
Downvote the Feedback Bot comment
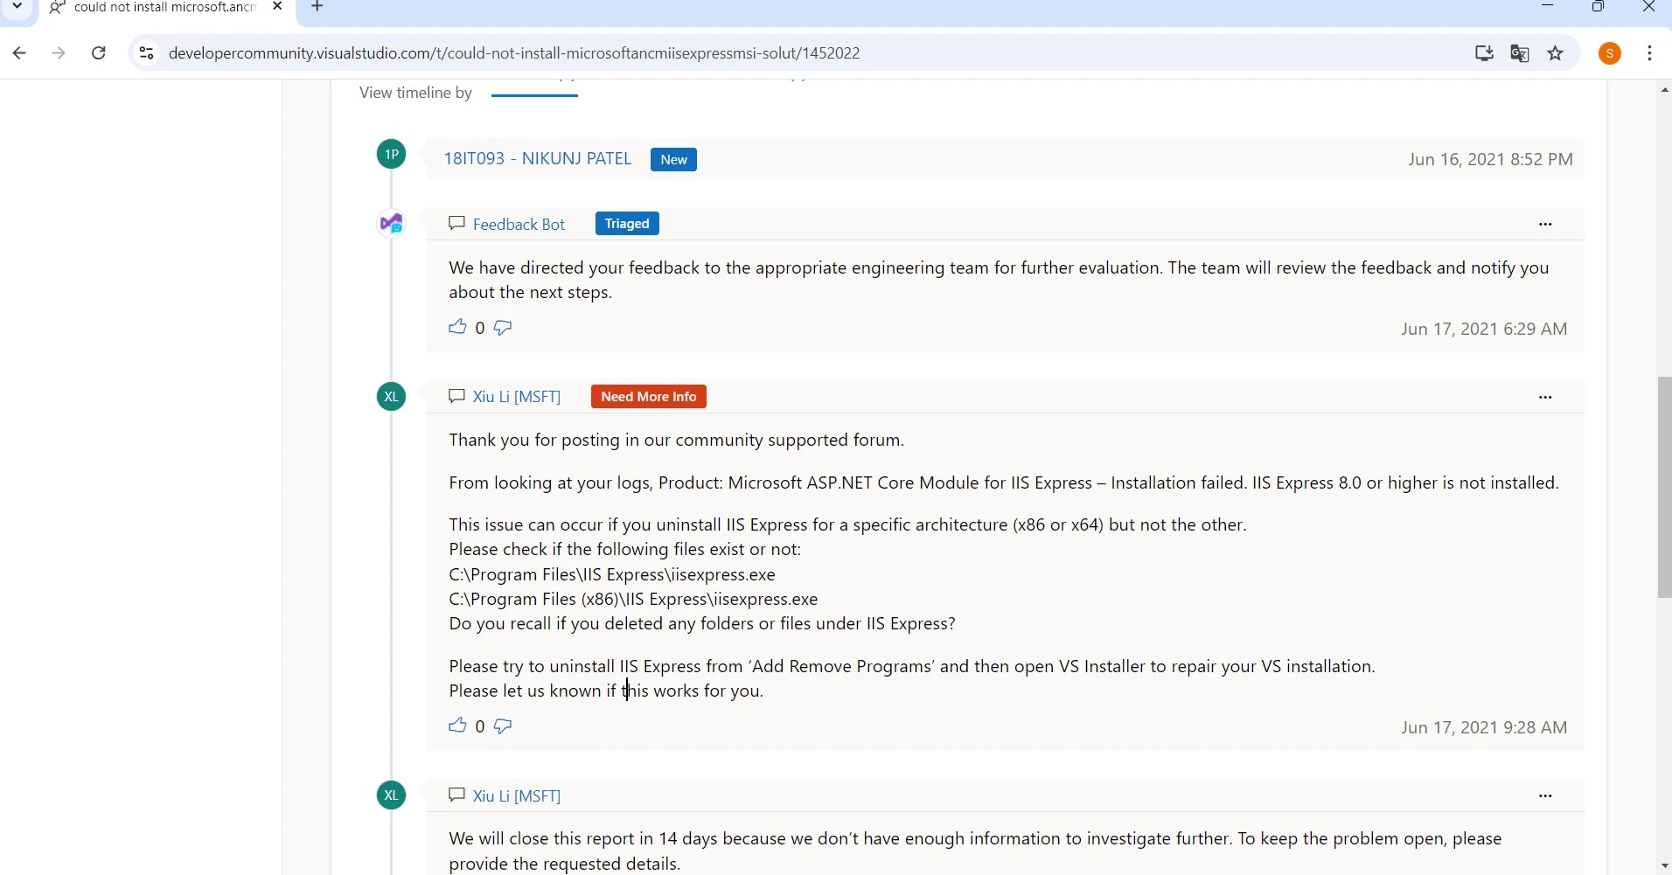point(504,328)
